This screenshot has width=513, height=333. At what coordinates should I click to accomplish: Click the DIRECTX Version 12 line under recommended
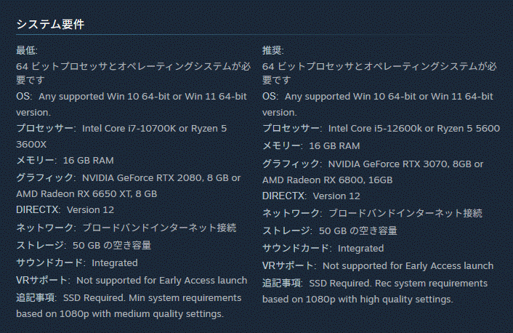tap(311, 196)
